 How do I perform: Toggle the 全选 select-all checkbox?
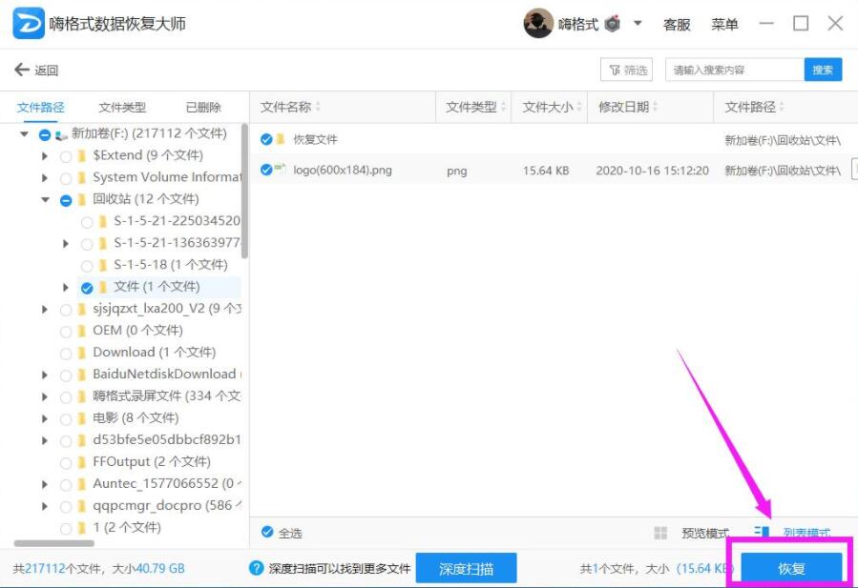pyautogui.click(x=267, y=532)
